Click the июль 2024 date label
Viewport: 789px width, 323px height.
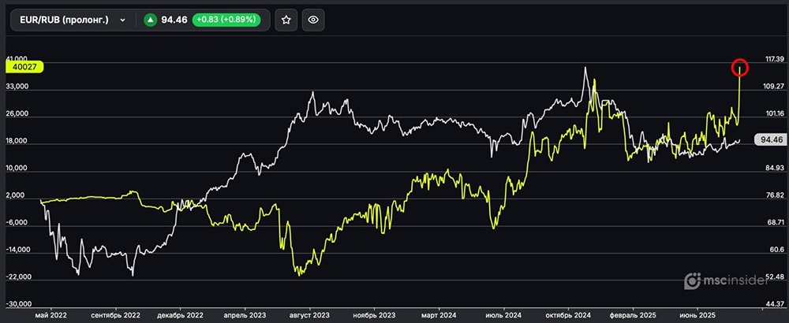[503, 315]
